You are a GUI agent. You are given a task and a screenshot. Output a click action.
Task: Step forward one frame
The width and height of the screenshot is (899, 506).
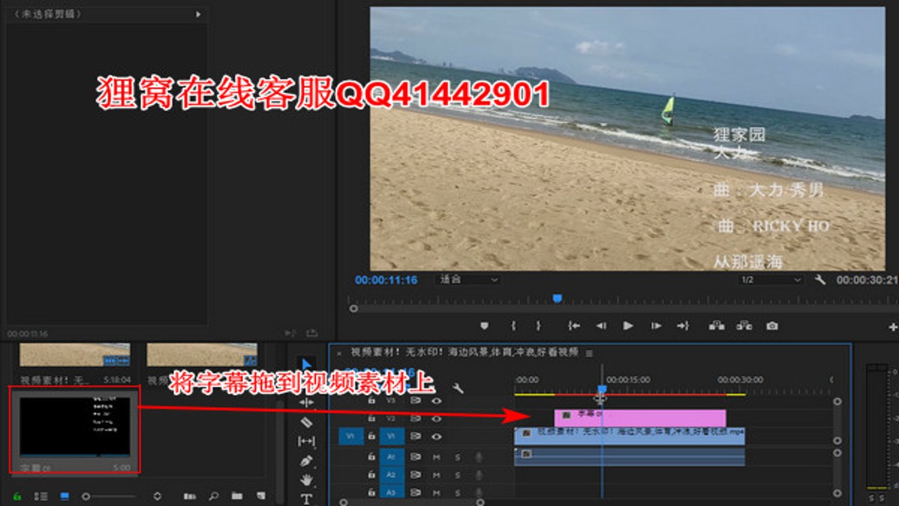pos(656,326)
